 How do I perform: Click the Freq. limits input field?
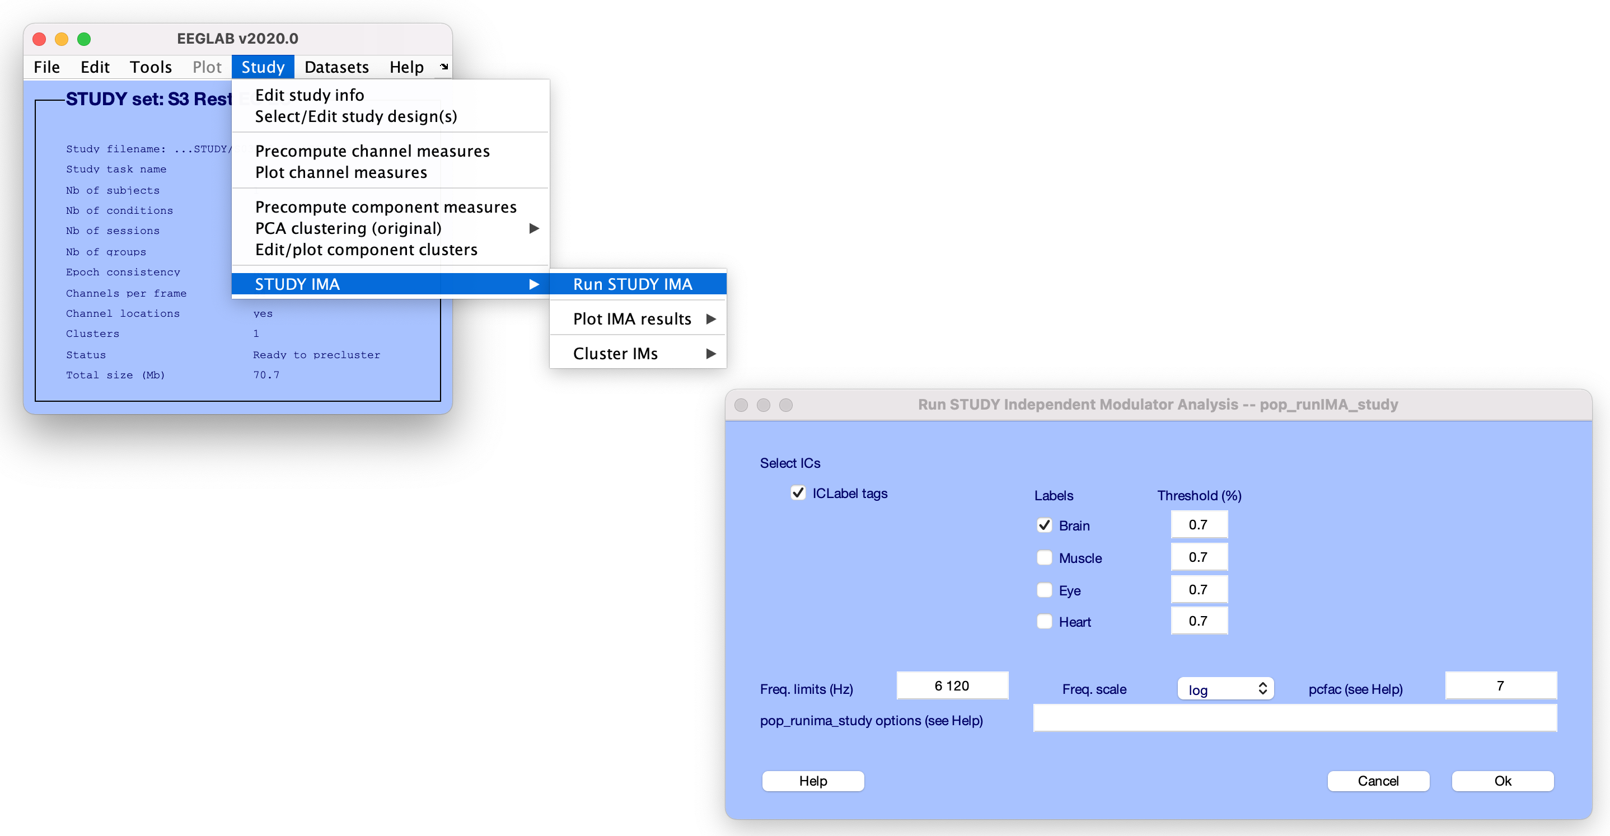(x=952, y=686)
